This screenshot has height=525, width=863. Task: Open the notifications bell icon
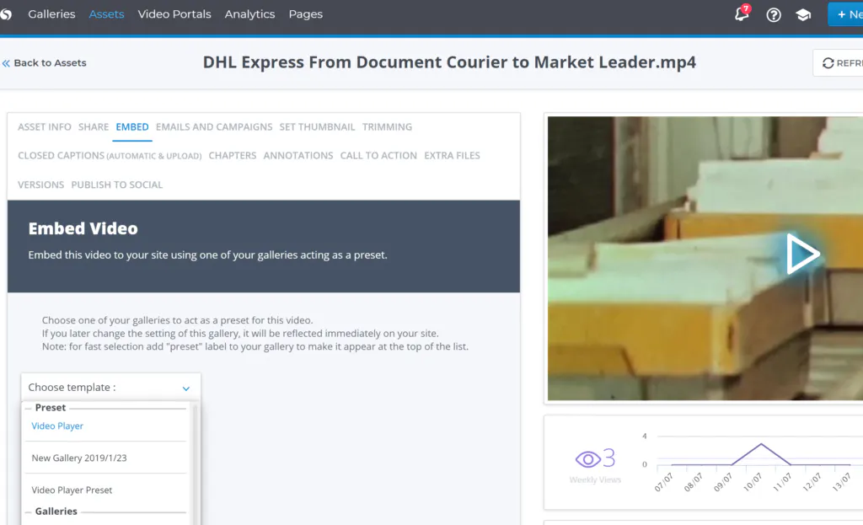point(742,13)
